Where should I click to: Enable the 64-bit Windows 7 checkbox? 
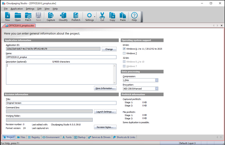[124, 53]
